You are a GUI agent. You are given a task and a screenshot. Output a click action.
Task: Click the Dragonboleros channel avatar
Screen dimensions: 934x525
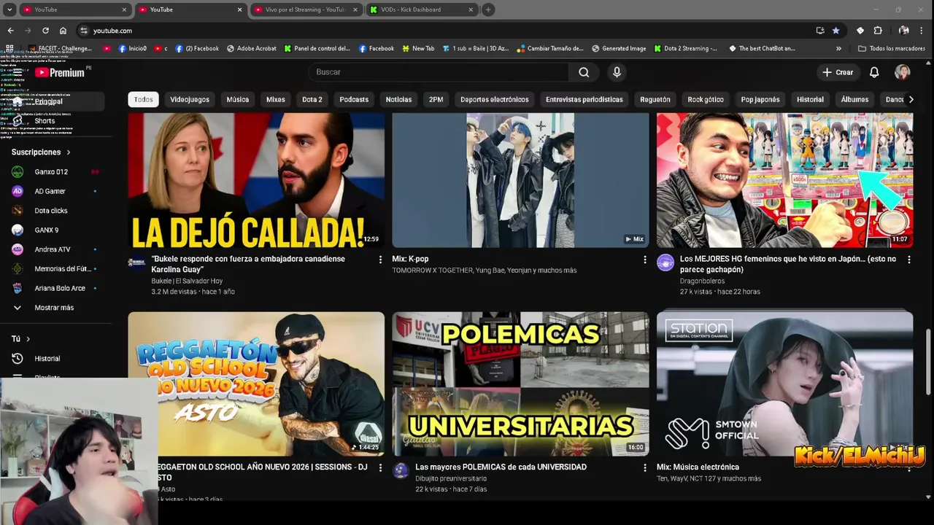[665, 263]
